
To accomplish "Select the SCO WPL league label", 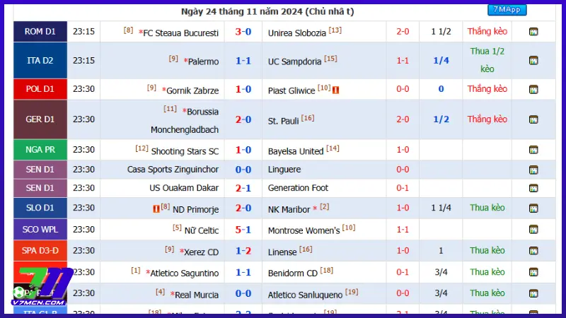I will click(x=40, y=229).
